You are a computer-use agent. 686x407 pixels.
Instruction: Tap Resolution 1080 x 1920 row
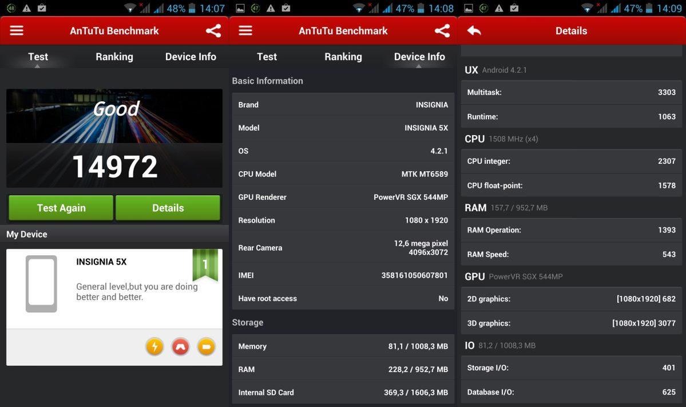coord(343,220)
